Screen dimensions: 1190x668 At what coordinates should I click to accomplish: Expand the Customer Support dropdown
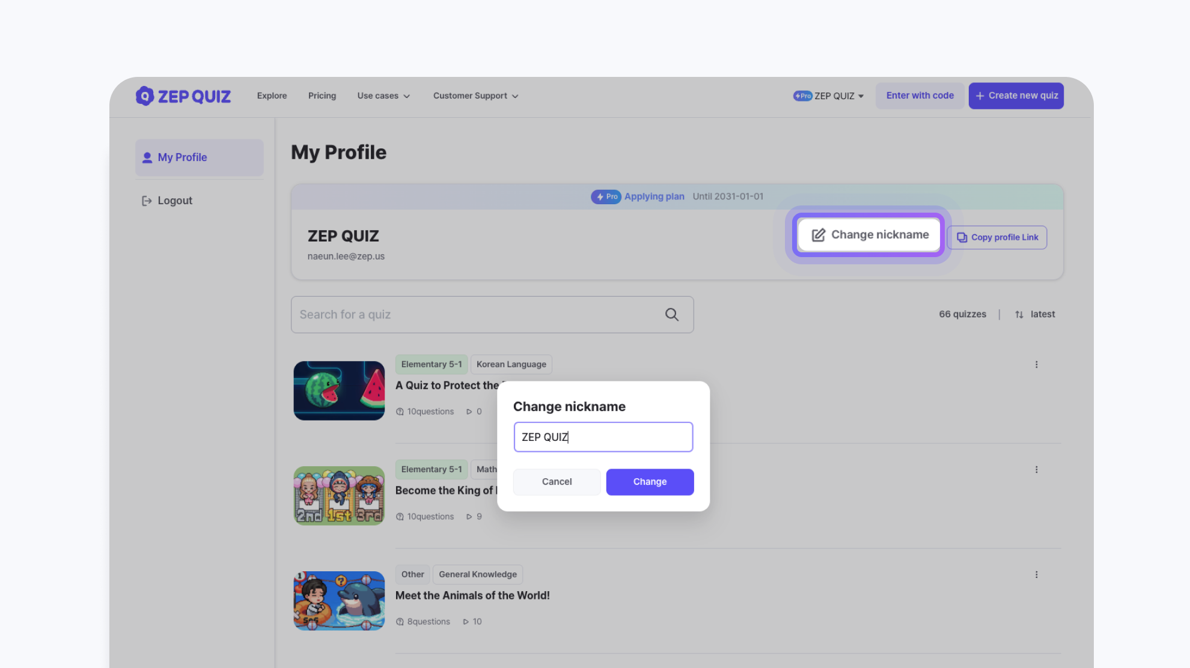pos(475,96)
